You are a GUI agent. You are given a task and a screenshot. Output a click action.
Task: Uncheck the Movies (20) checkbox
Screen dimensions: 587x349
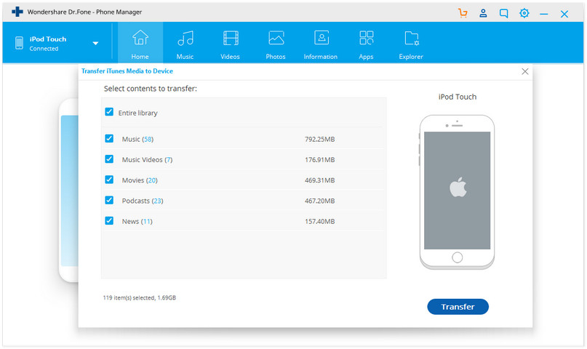[x=109, y=180]
